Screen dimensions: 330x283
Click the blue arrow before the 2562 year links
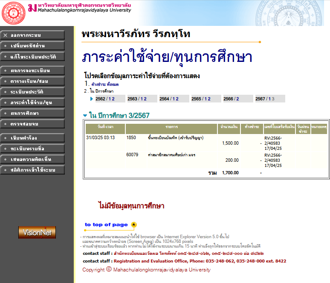(92, 99)
